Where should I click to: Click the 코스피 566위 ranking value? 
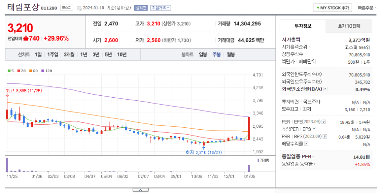tap(357, 47)
